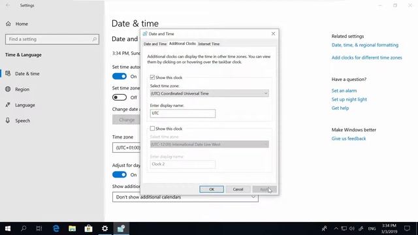
Task: Click the volume speaker tray icon
Action: tap(352, 228)
